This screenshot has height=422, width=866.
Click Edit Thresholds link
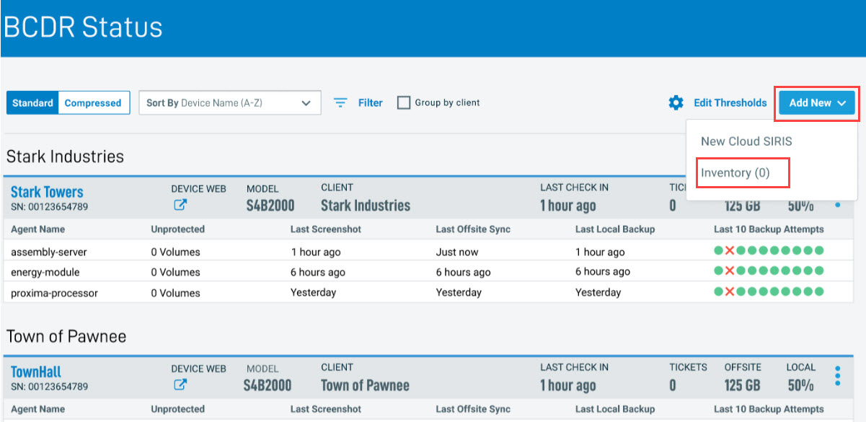pos(730,102)
